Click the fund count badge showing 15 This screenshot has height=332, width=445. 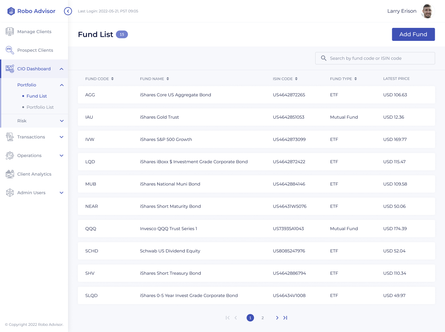click(x=122, y=34)
